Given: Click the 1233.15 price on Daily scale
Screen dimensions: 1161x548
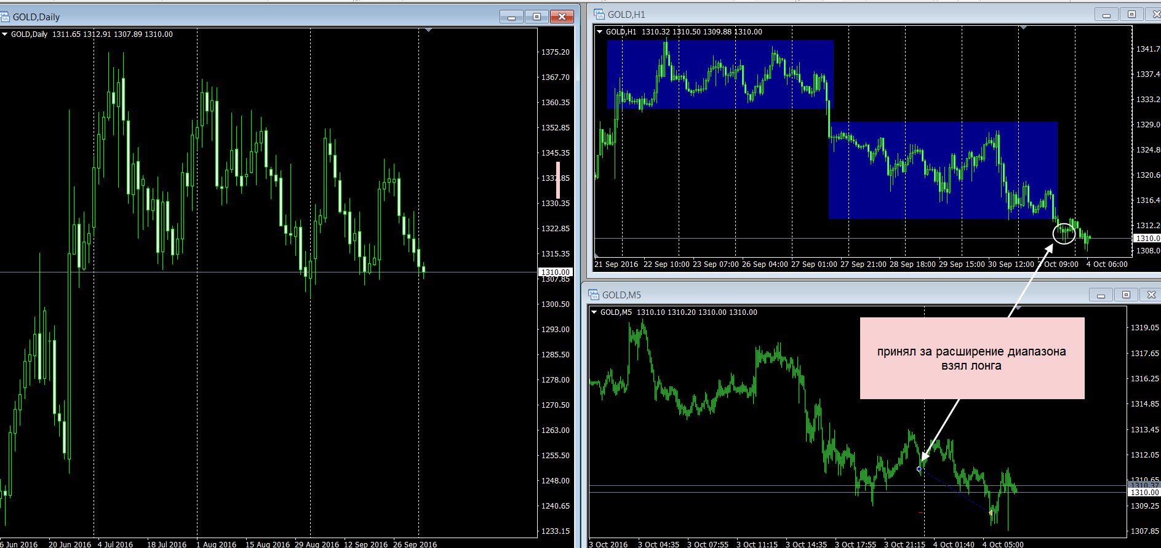Looking at the screenshot, I should 556,531.
